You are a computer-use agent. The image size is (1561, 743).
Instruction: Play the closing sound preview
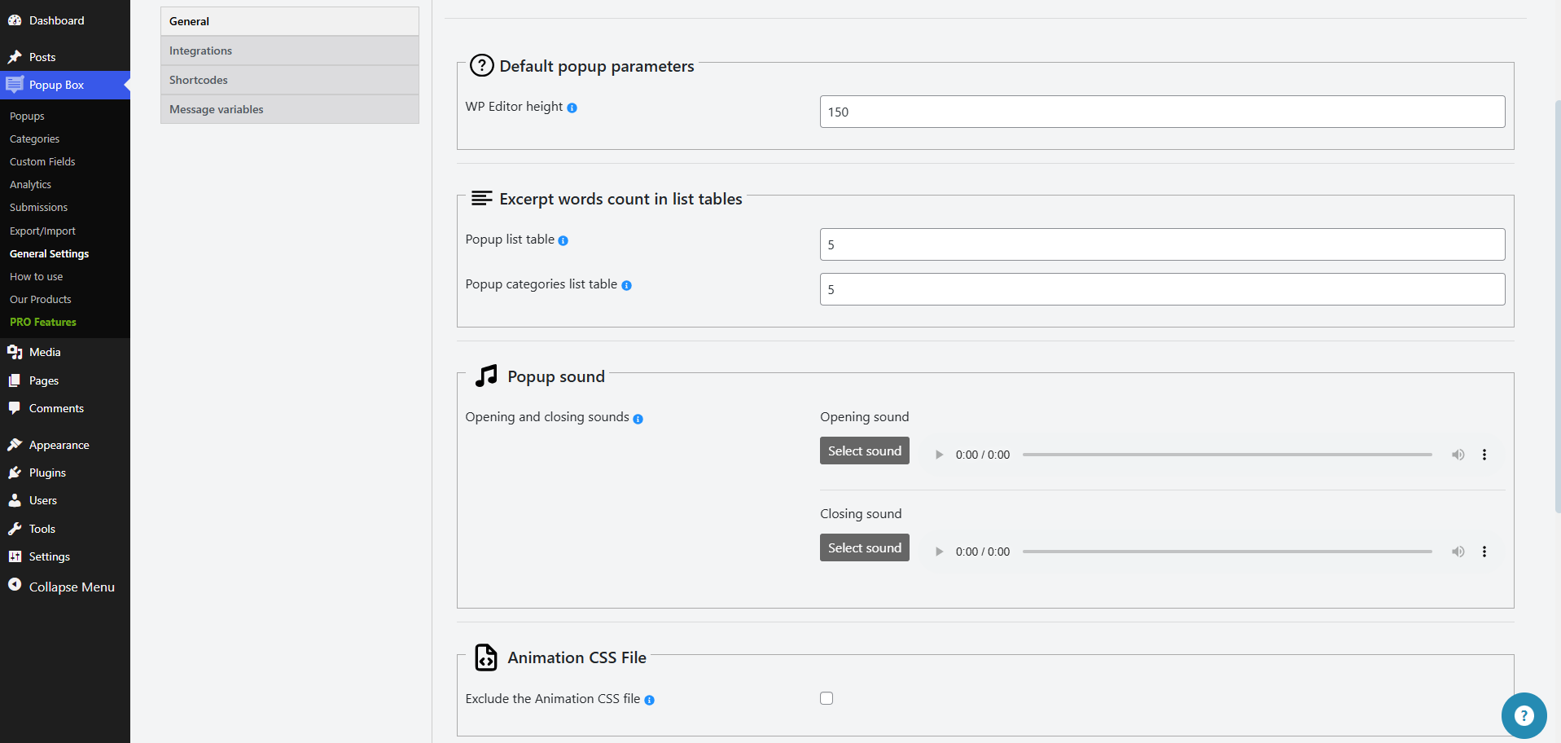tap(939, 552)
